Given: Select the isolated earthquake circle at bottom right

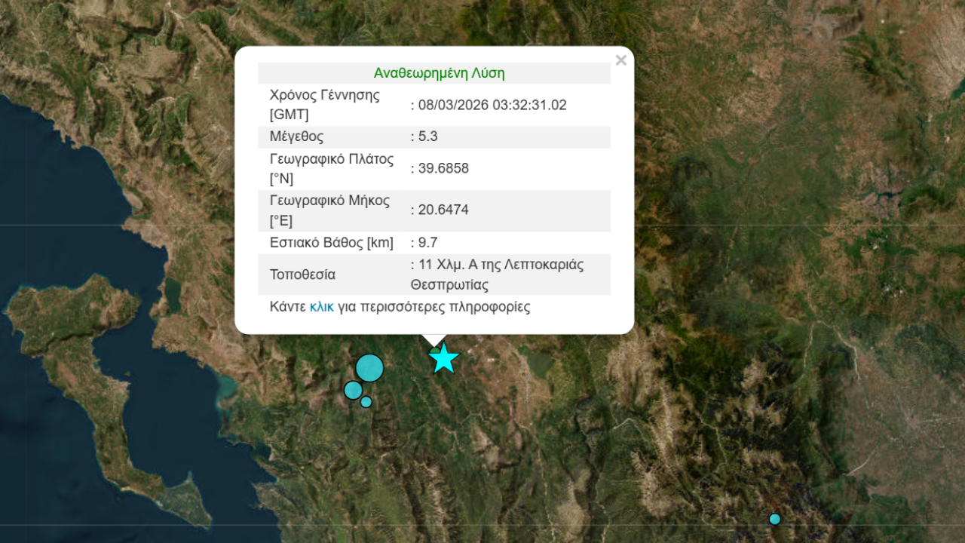Looking at the screenshot, I should point(774,519).
